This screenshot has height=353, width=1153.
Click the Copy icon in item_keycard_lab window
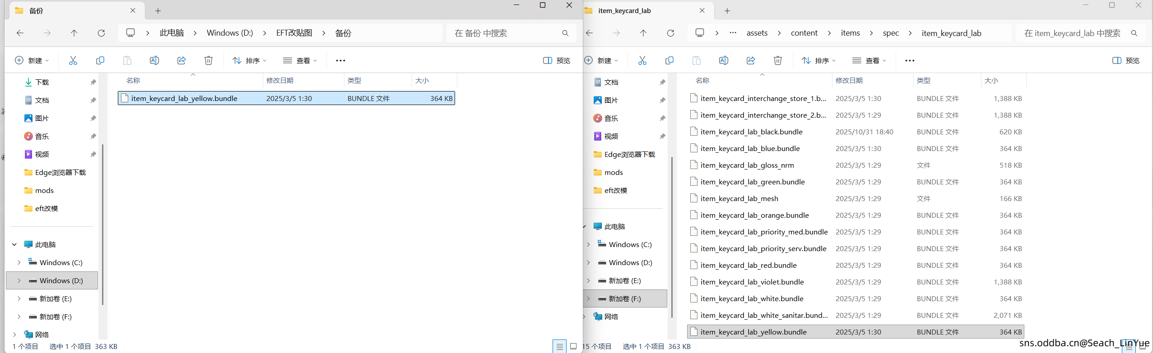click(669, 60)
